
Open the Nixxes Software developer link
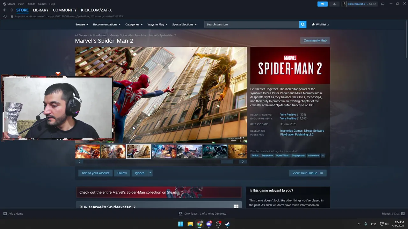click(314, 131)
